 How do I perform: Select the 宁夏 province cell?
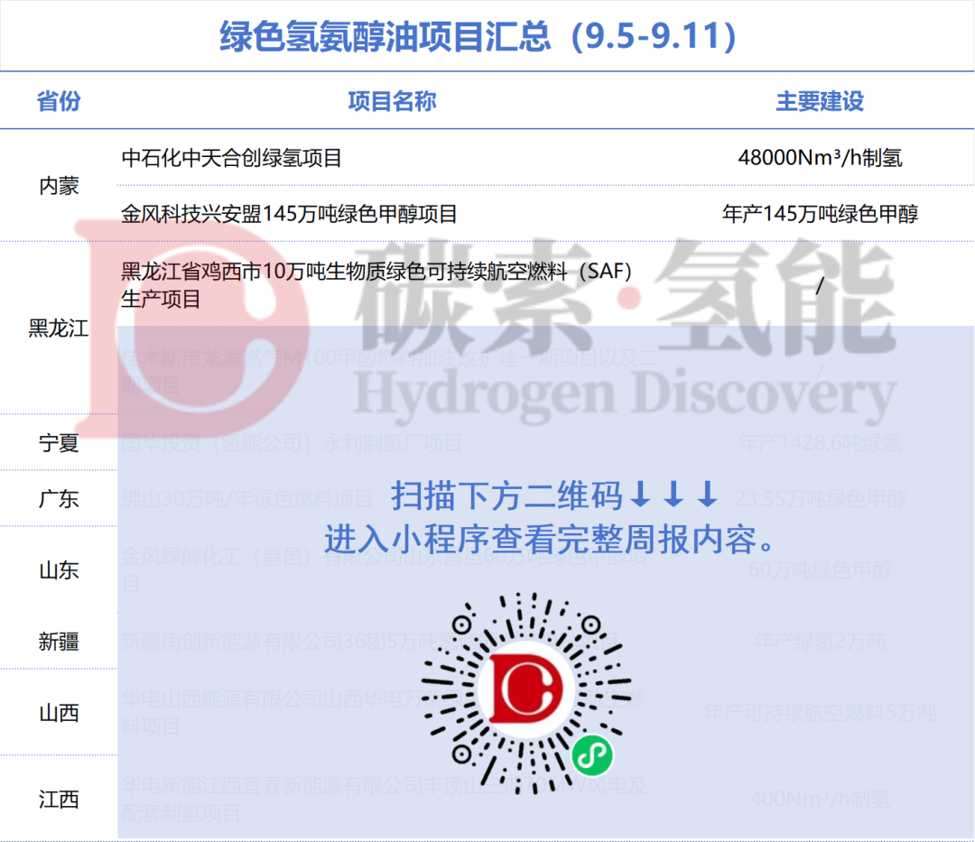click(x=59, y=443)
